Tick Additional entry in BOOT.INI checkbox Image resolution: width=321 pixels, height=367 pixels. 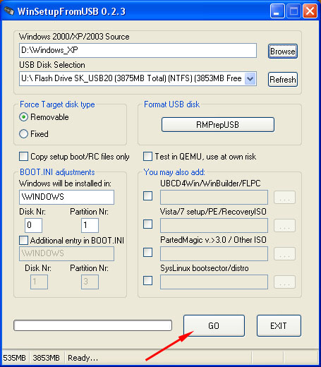tap(23, 241)
